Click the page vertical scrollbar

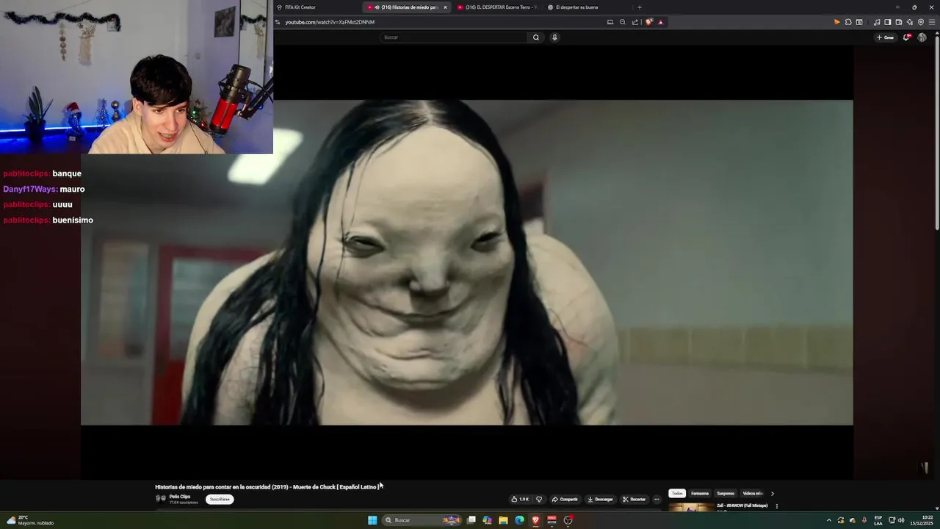(936, 132)
